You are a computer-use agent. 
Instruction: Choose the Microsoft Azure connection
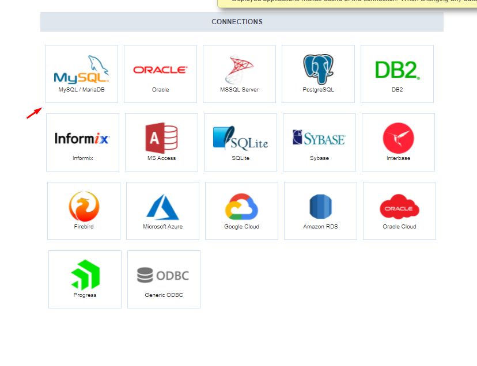point(163,211)
